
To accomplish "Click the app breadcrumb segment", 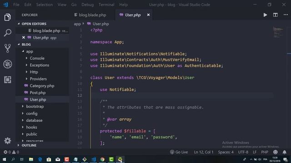I will 77,24.
